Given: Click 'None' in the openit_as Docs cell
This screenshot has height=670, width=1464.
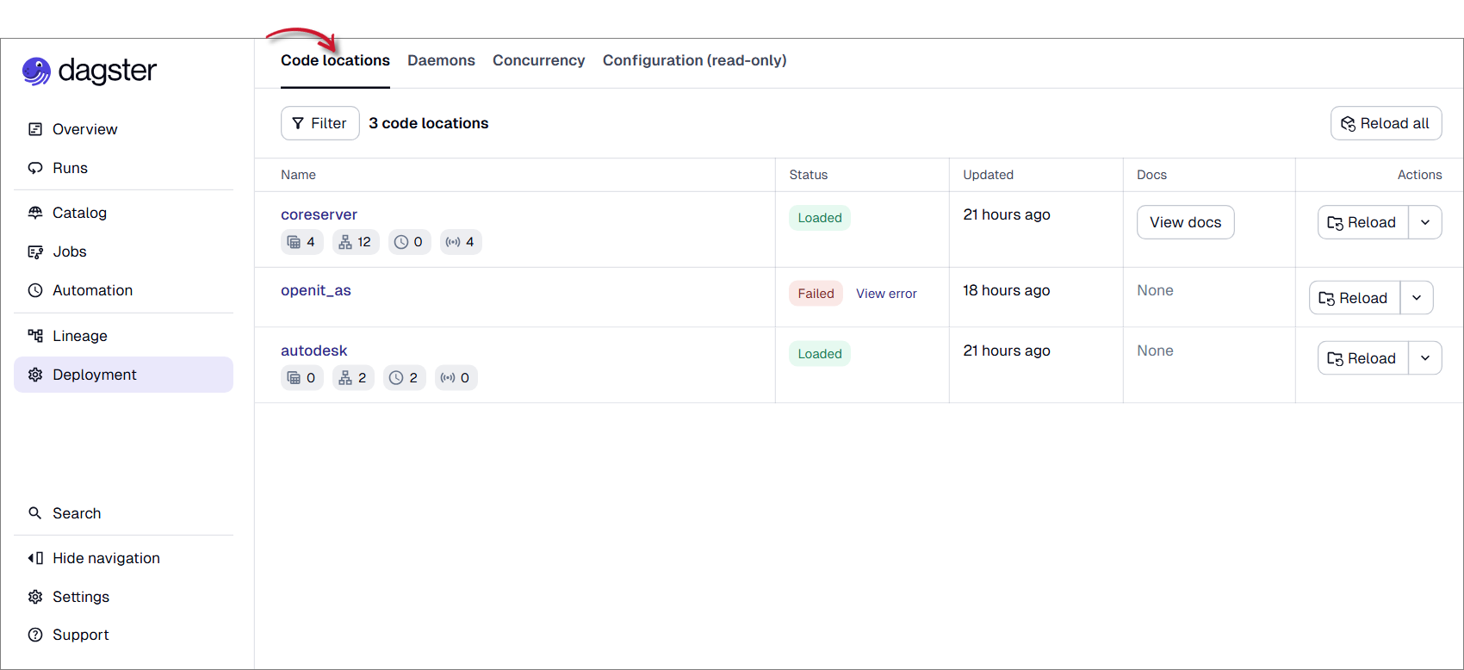Looking at the screenshot, I should (x=1155, y=290).
